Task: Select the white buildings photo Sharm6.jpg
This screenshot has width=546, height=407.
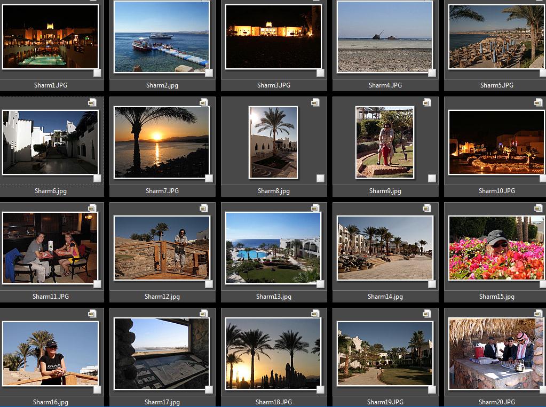Action: (x=51, y=142)
